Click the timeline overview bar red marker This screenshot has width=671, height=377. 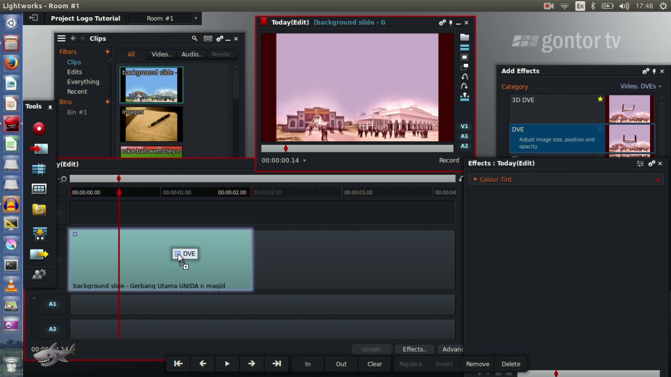(118, 179)
